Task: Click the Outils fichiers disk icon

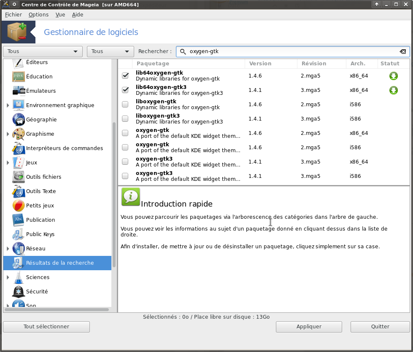Action: 19,177
